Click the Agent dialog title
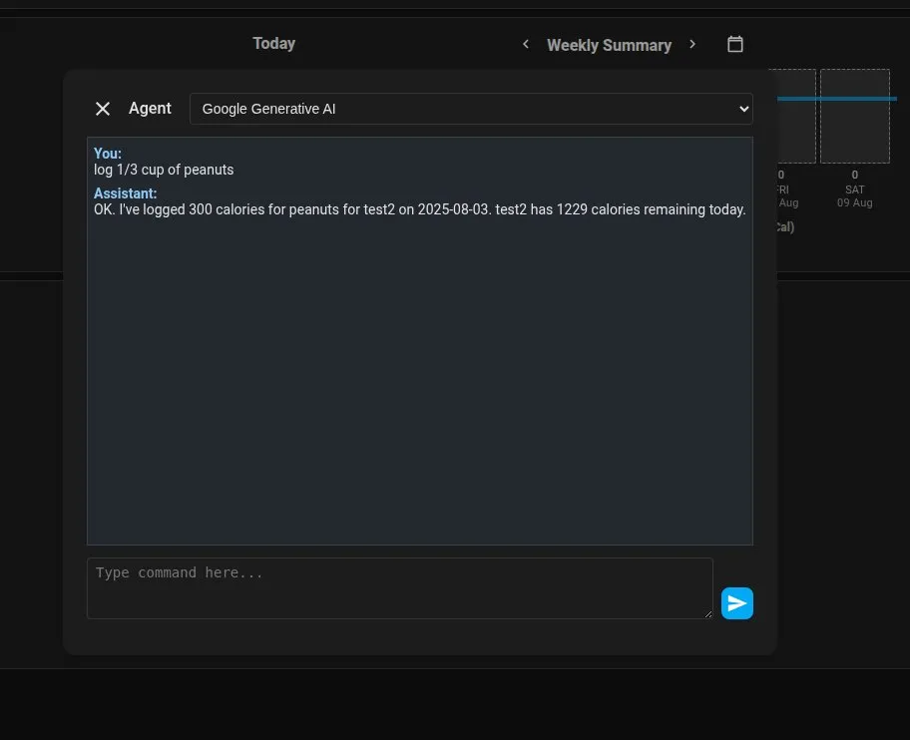Image resolution: width=910 pixels, height=740 pixels. pyautogui.click(x=150, y=109)
